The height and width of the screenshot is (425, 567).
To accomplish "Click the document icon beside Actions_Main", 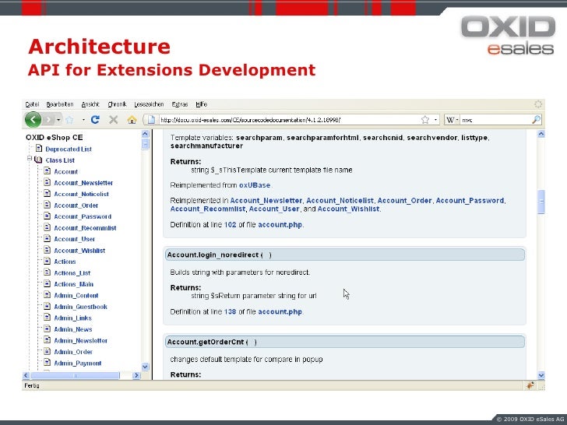I will [x=47, y=283].
